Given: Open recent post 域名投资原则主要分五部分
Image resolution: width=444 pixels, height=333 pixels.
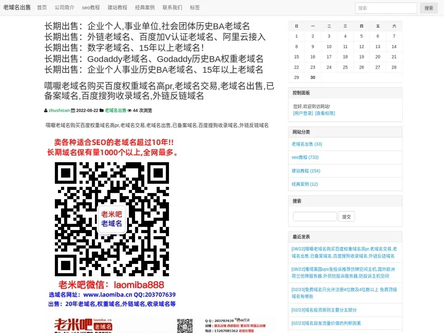Looking at the screenshot, I should tap(324, 310).
